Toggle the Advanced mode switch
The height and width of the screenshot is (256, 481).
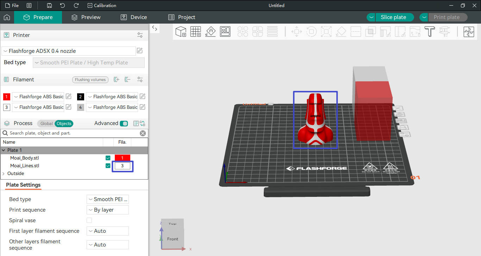124,123
